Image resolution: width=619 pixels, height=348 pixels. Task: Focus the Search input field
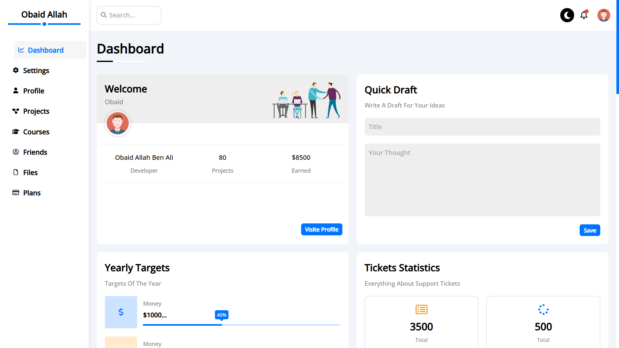(129, 15)
